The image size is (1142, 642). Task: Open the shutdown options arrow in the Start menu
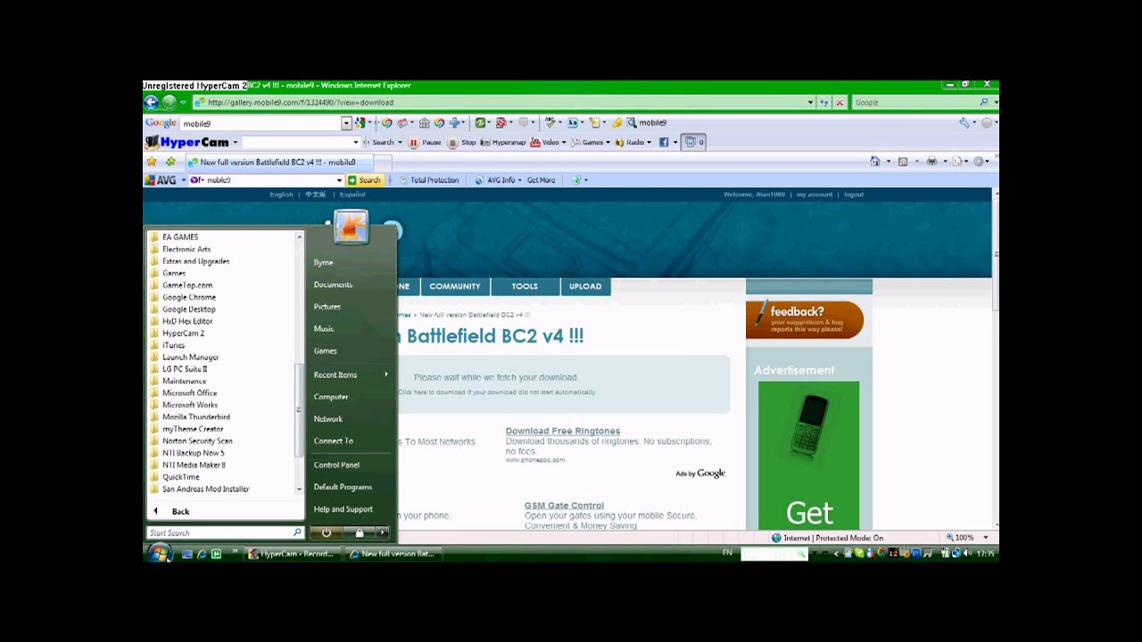(382, 532)
